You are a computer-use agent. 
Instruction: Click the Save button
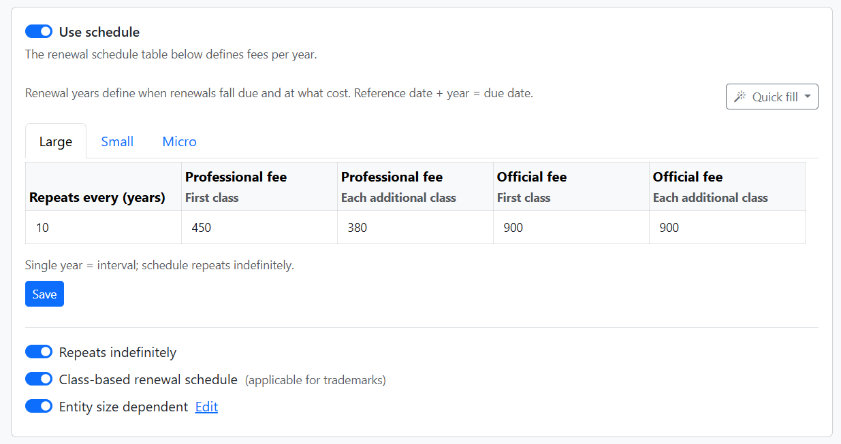44,294
